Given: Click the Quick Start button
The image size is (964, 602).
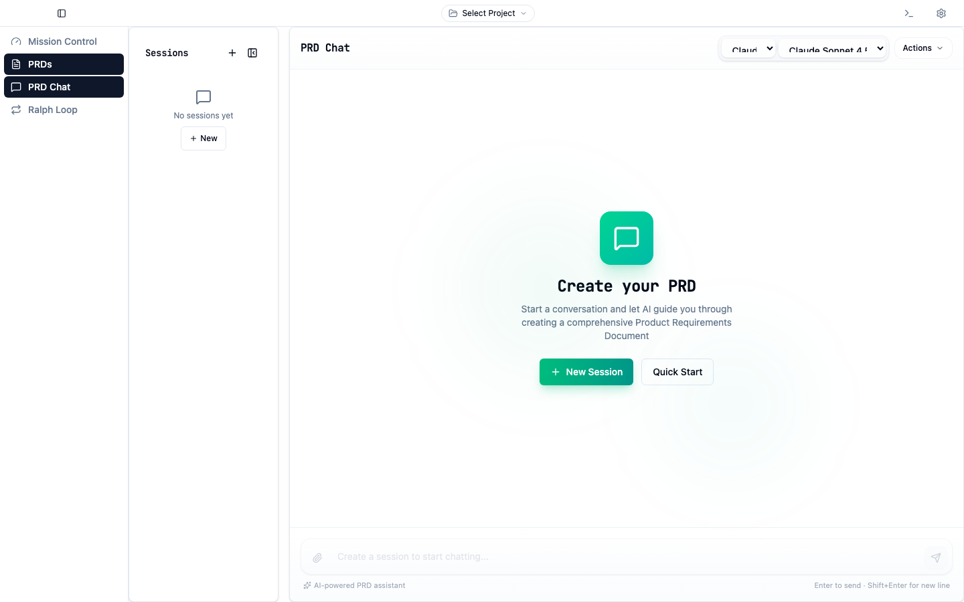Looking at the screenshot, I should tap(677, 372).
